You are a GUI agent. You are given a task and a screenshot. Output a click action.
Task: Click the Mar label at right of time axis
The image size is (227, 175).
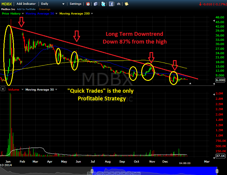click(207, 162)
